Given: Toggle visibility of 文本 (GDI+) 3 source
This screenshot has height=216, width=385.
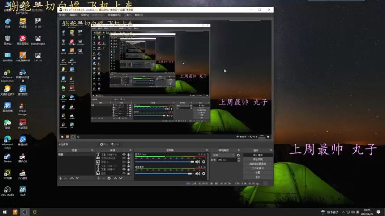Looking at the screenshot, I should coord(124,166).
